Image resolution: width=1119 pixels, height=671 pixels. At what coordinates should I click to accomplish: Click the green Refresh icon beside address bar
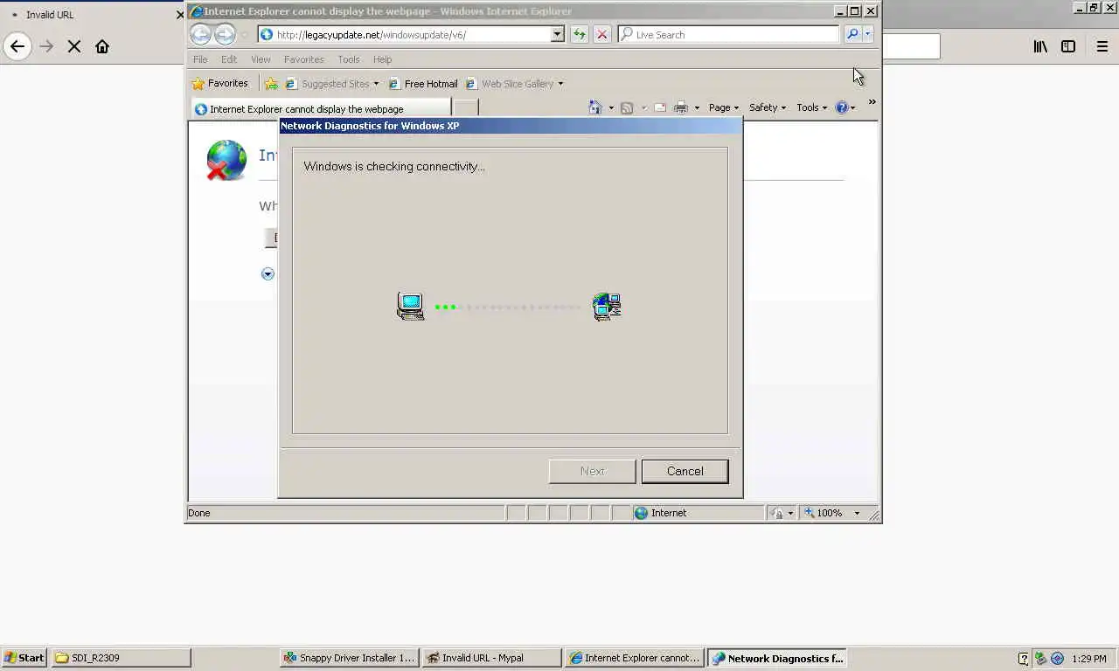click(579, 34)
